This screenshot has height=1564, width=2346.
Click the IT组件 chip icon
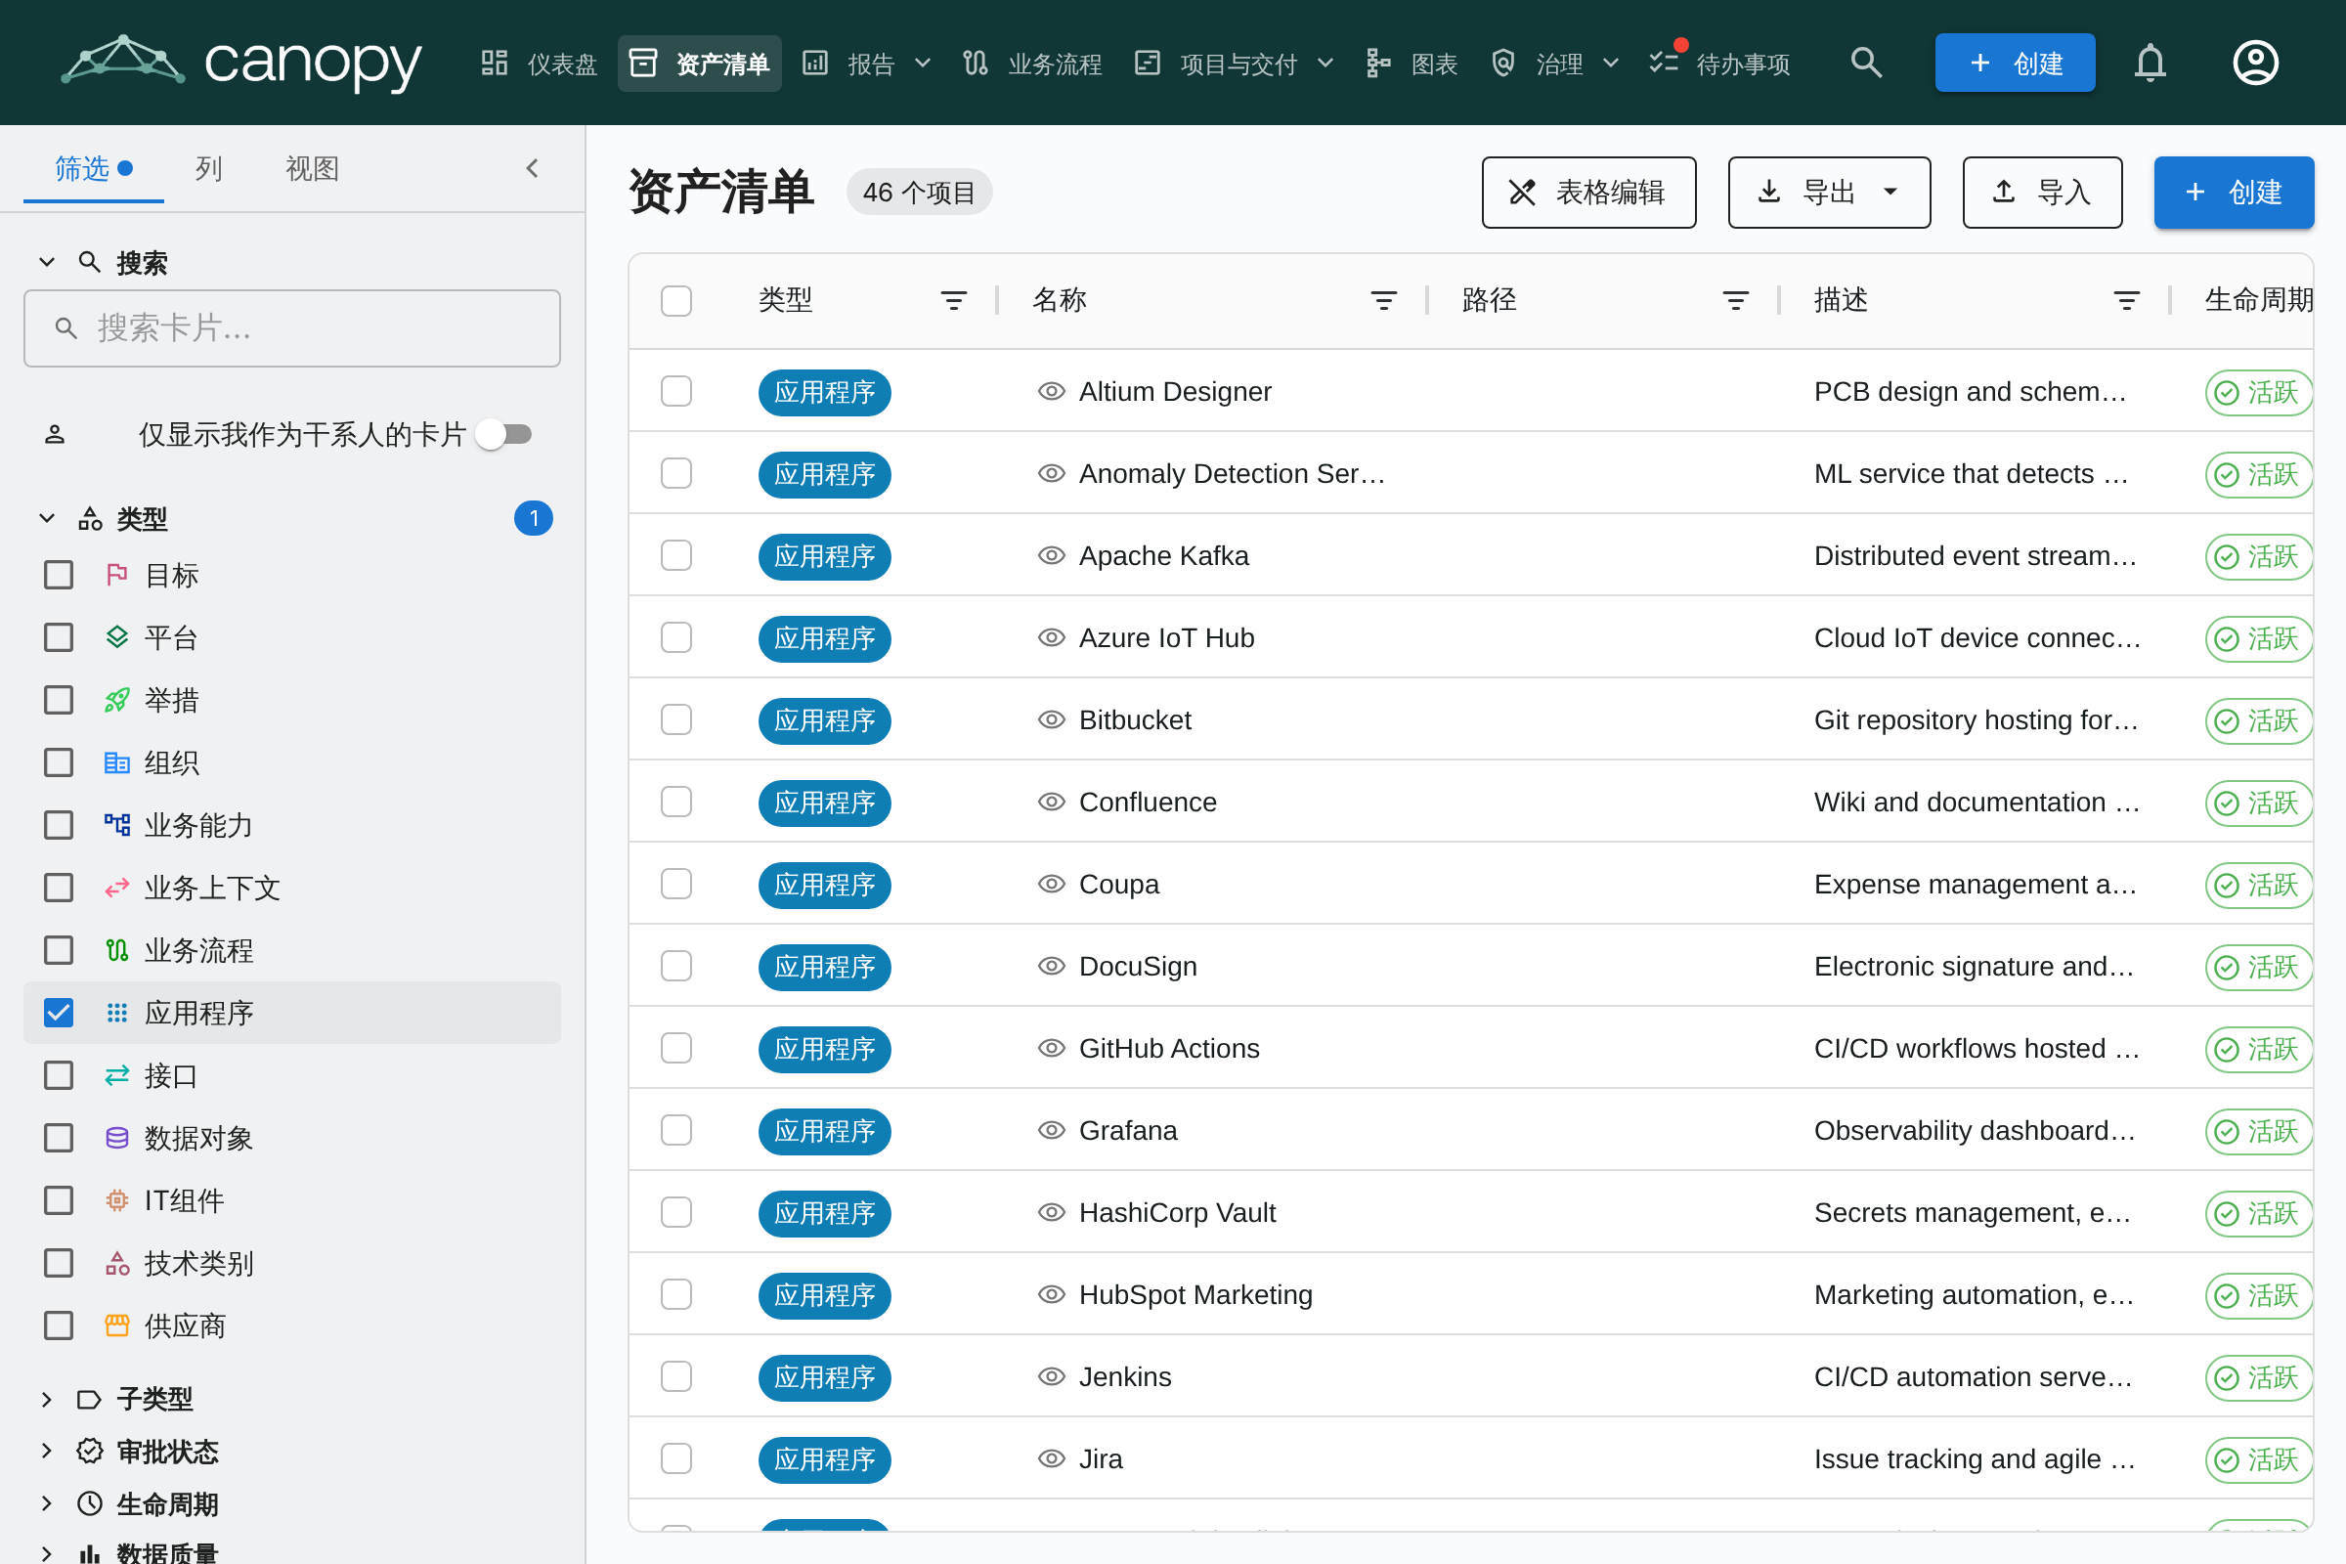coord(116,1200)
